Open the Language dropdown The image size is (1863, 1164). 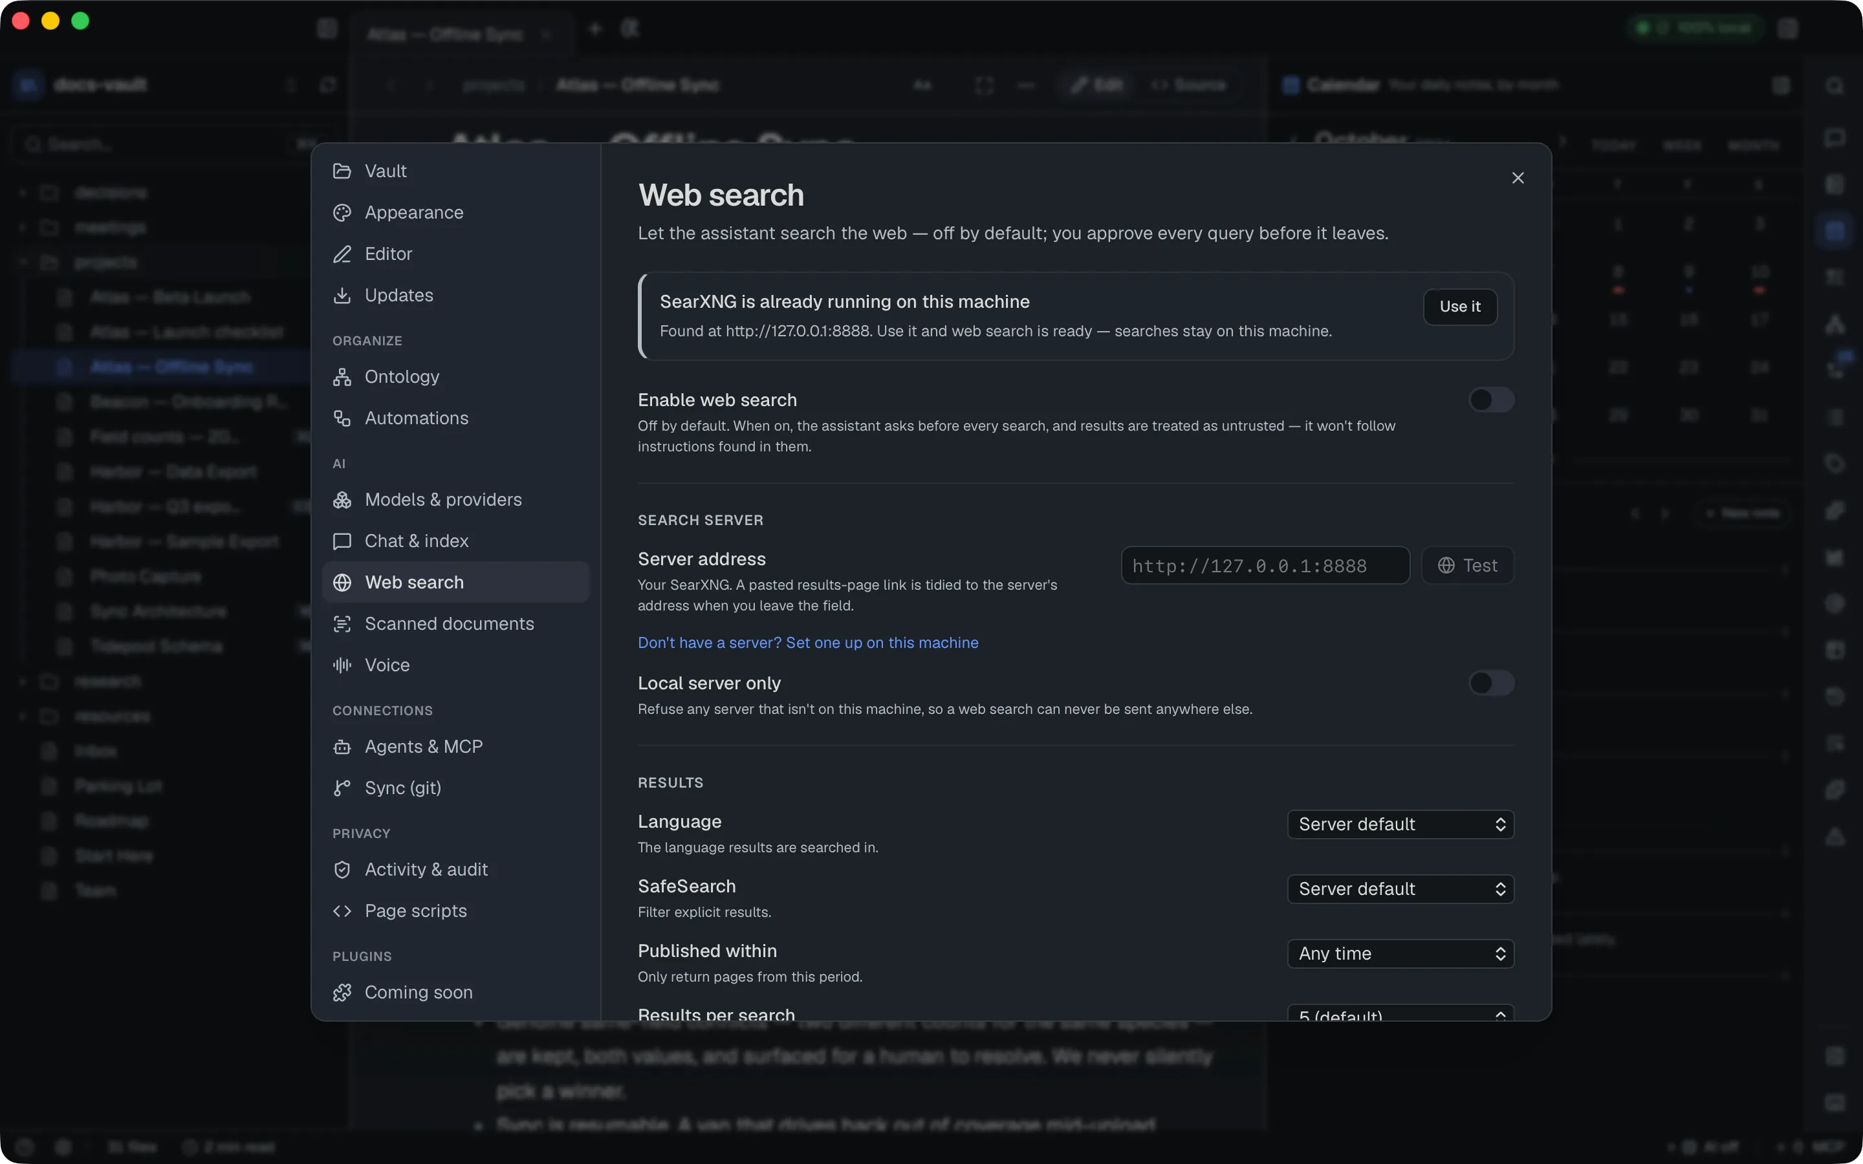point(1400,824)
